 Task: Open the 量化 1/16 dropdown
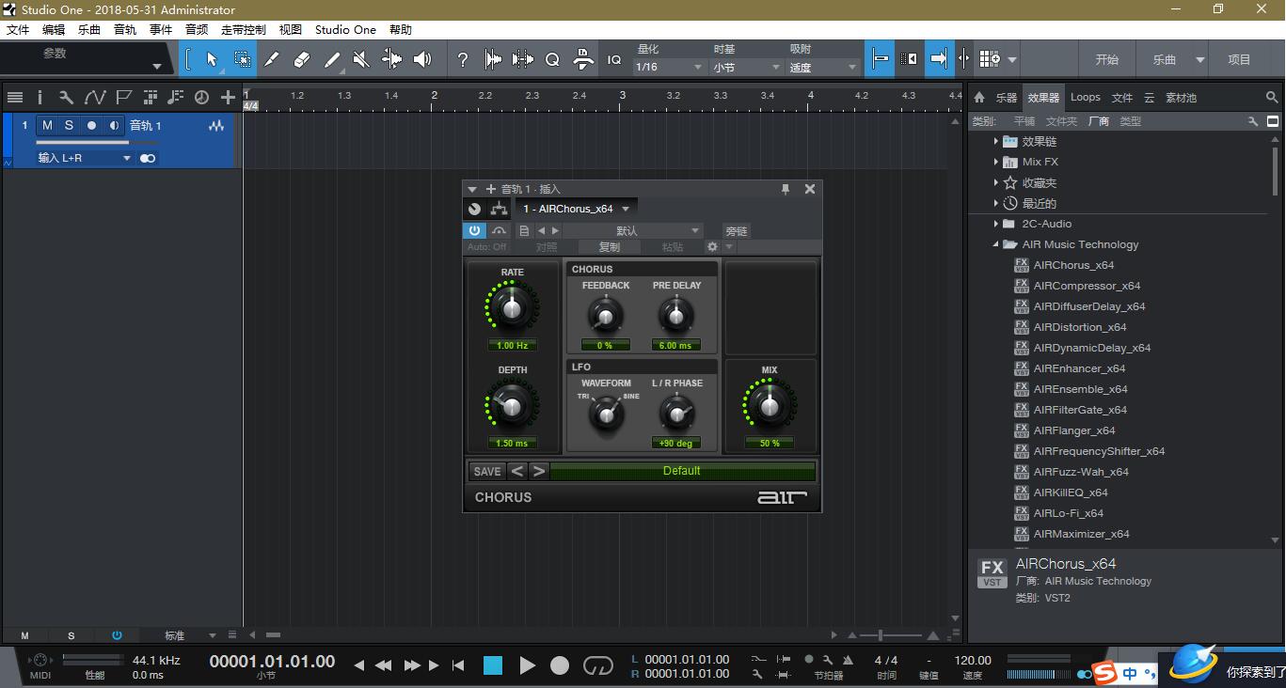point(670,67)
